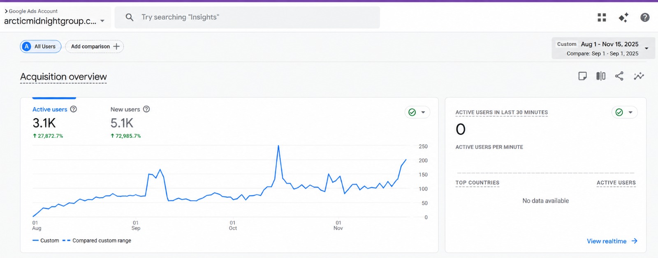Click the Custom legend entry

click(x=46, y=240)
